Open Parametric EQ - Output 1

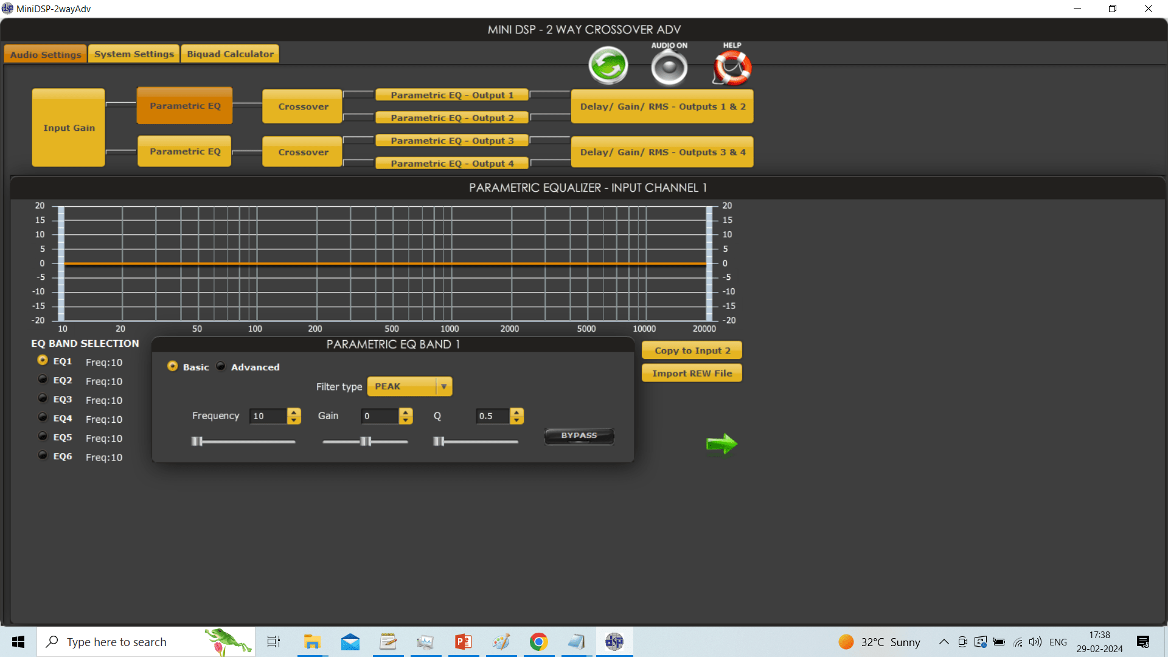pos(452,95)
